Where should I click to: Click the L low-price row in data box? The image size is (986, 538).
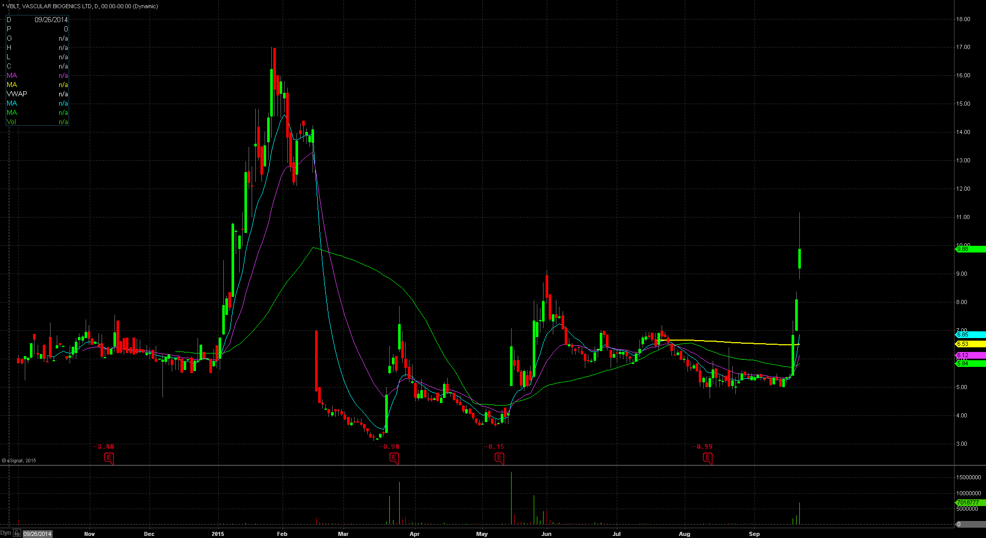37,57
